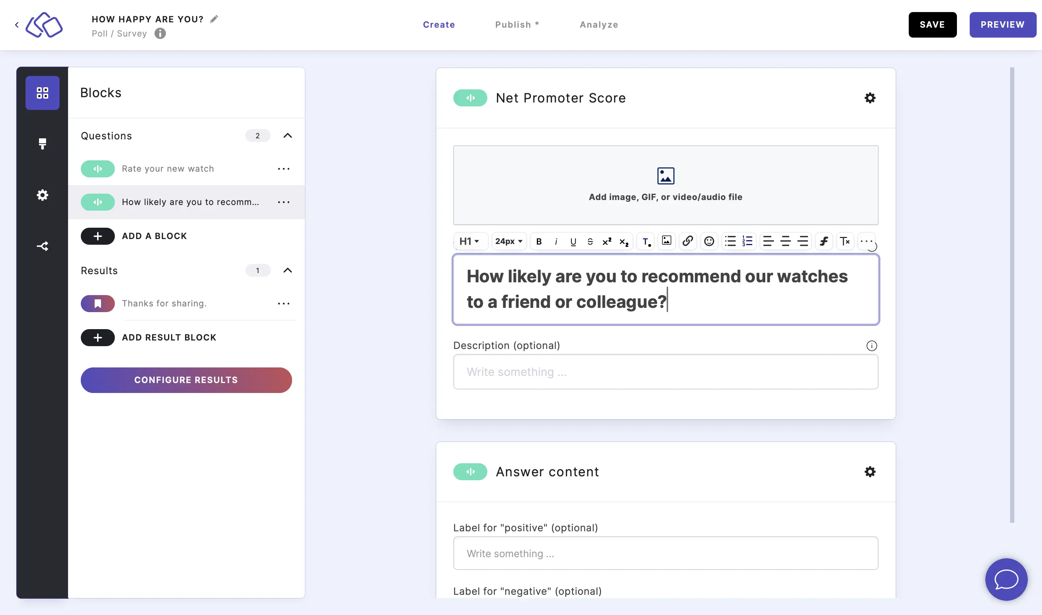Click the Description optional input field
The height and width of the screenshot is (615, 1042).
(x=665, y=372)
